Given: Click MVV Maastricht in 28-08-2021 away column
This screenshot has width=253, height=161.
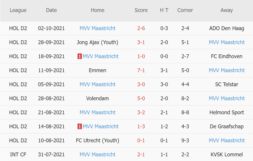Looking at the screenshot, I should tap(226, 98).
